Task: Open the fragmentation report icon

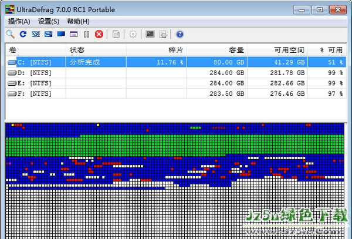Action: pyautogui.click(x=116, y=34)
